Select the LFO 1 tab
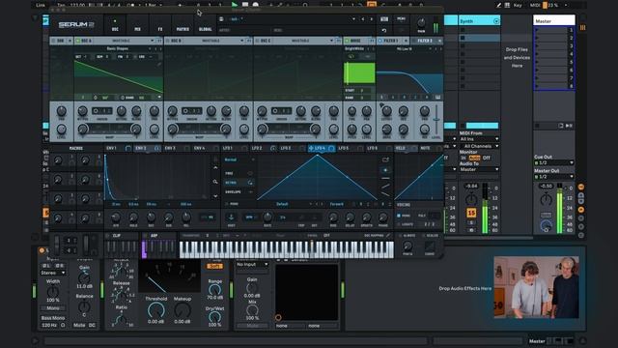The width and height of the screenshot is (618, 348). point(228,148)
